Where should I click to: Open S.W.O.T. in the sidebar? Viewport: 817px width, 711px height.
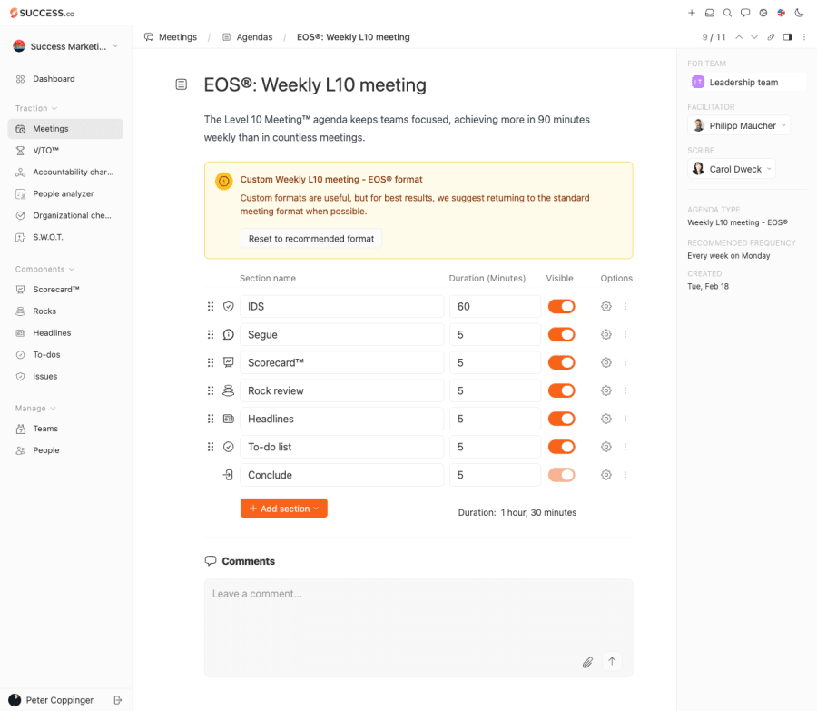65,237
